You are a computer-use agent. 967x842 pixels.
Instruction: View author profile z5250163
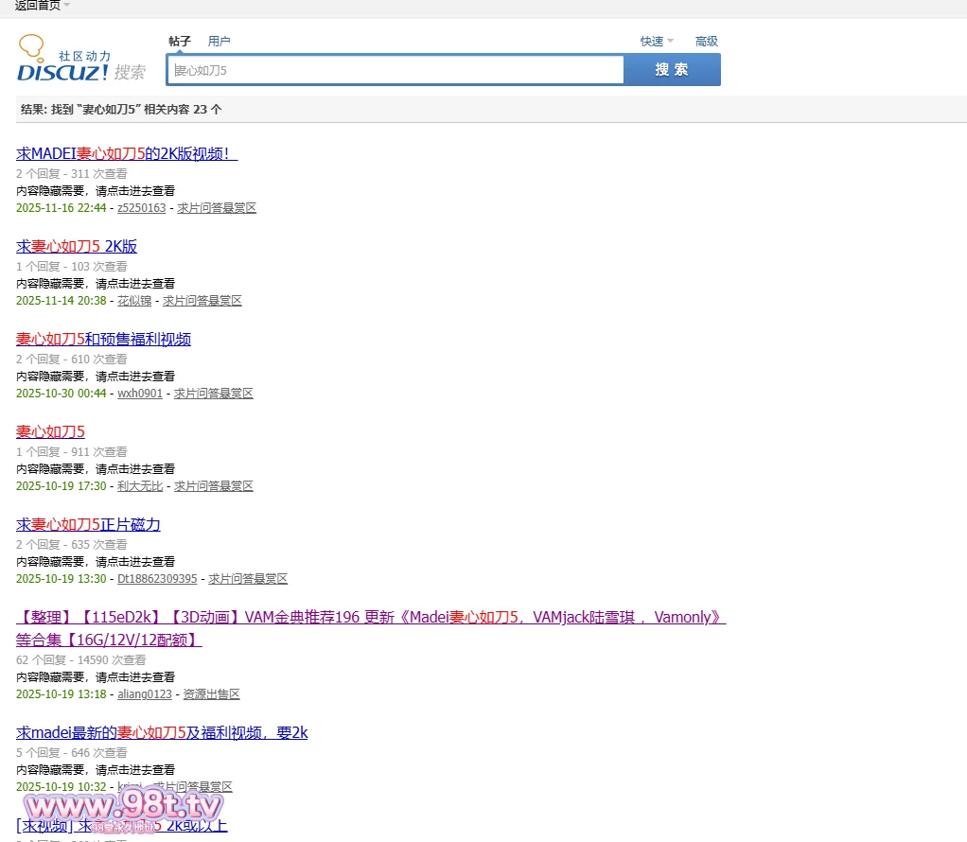point(141,208)
